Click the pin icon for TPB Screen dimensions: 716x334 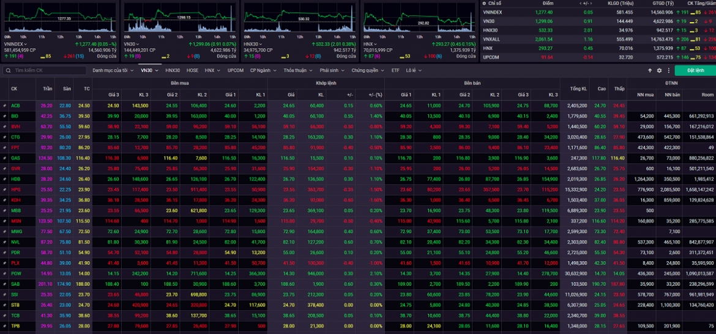(x=4, y=326)
